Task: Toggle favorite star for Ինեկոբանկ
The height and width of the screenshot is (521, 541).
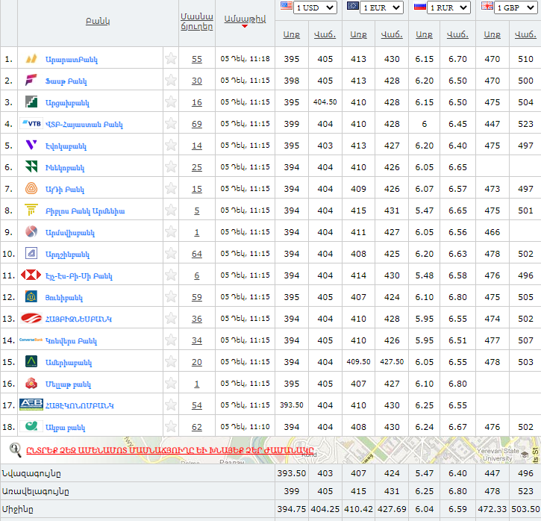Action: tap(171, 166)
